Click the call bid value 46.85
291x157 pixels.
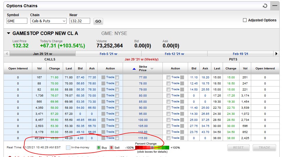[80, 120]
